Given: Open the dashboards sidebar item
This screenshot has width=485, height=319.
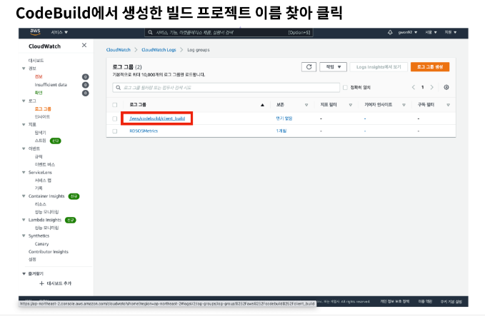Looking at the screenshot, I should tap(36, 60).
